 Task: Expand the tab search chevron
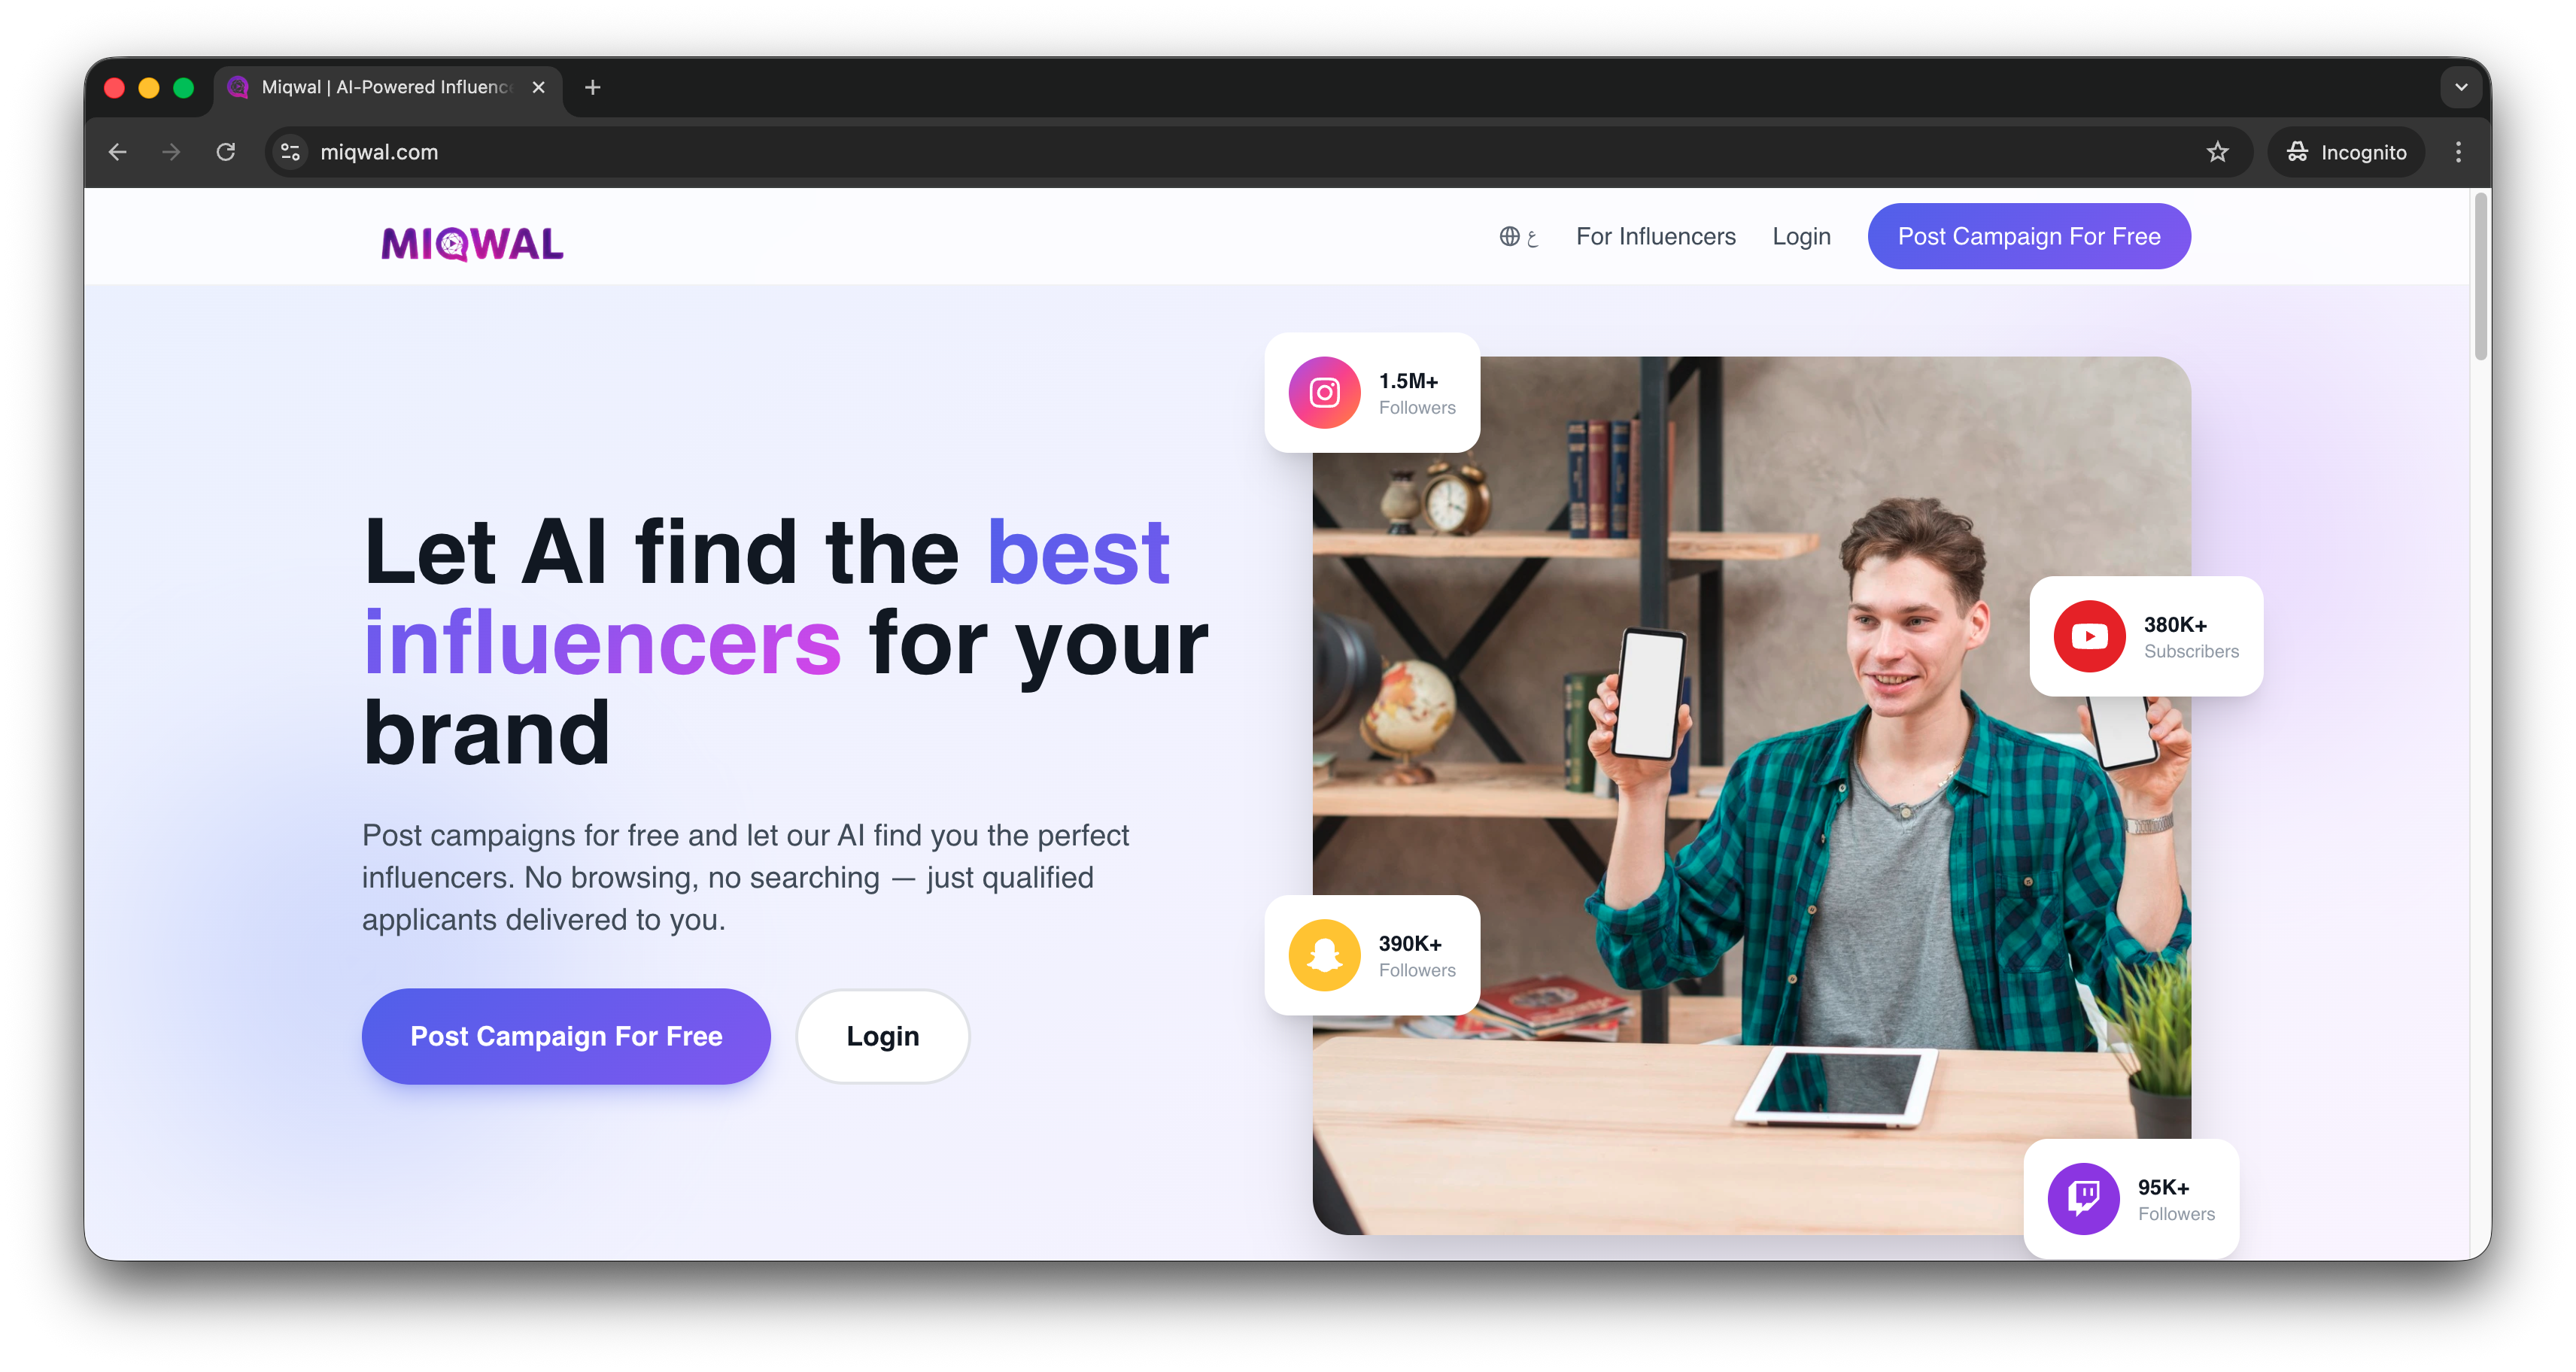click(x=2461, y=88)
